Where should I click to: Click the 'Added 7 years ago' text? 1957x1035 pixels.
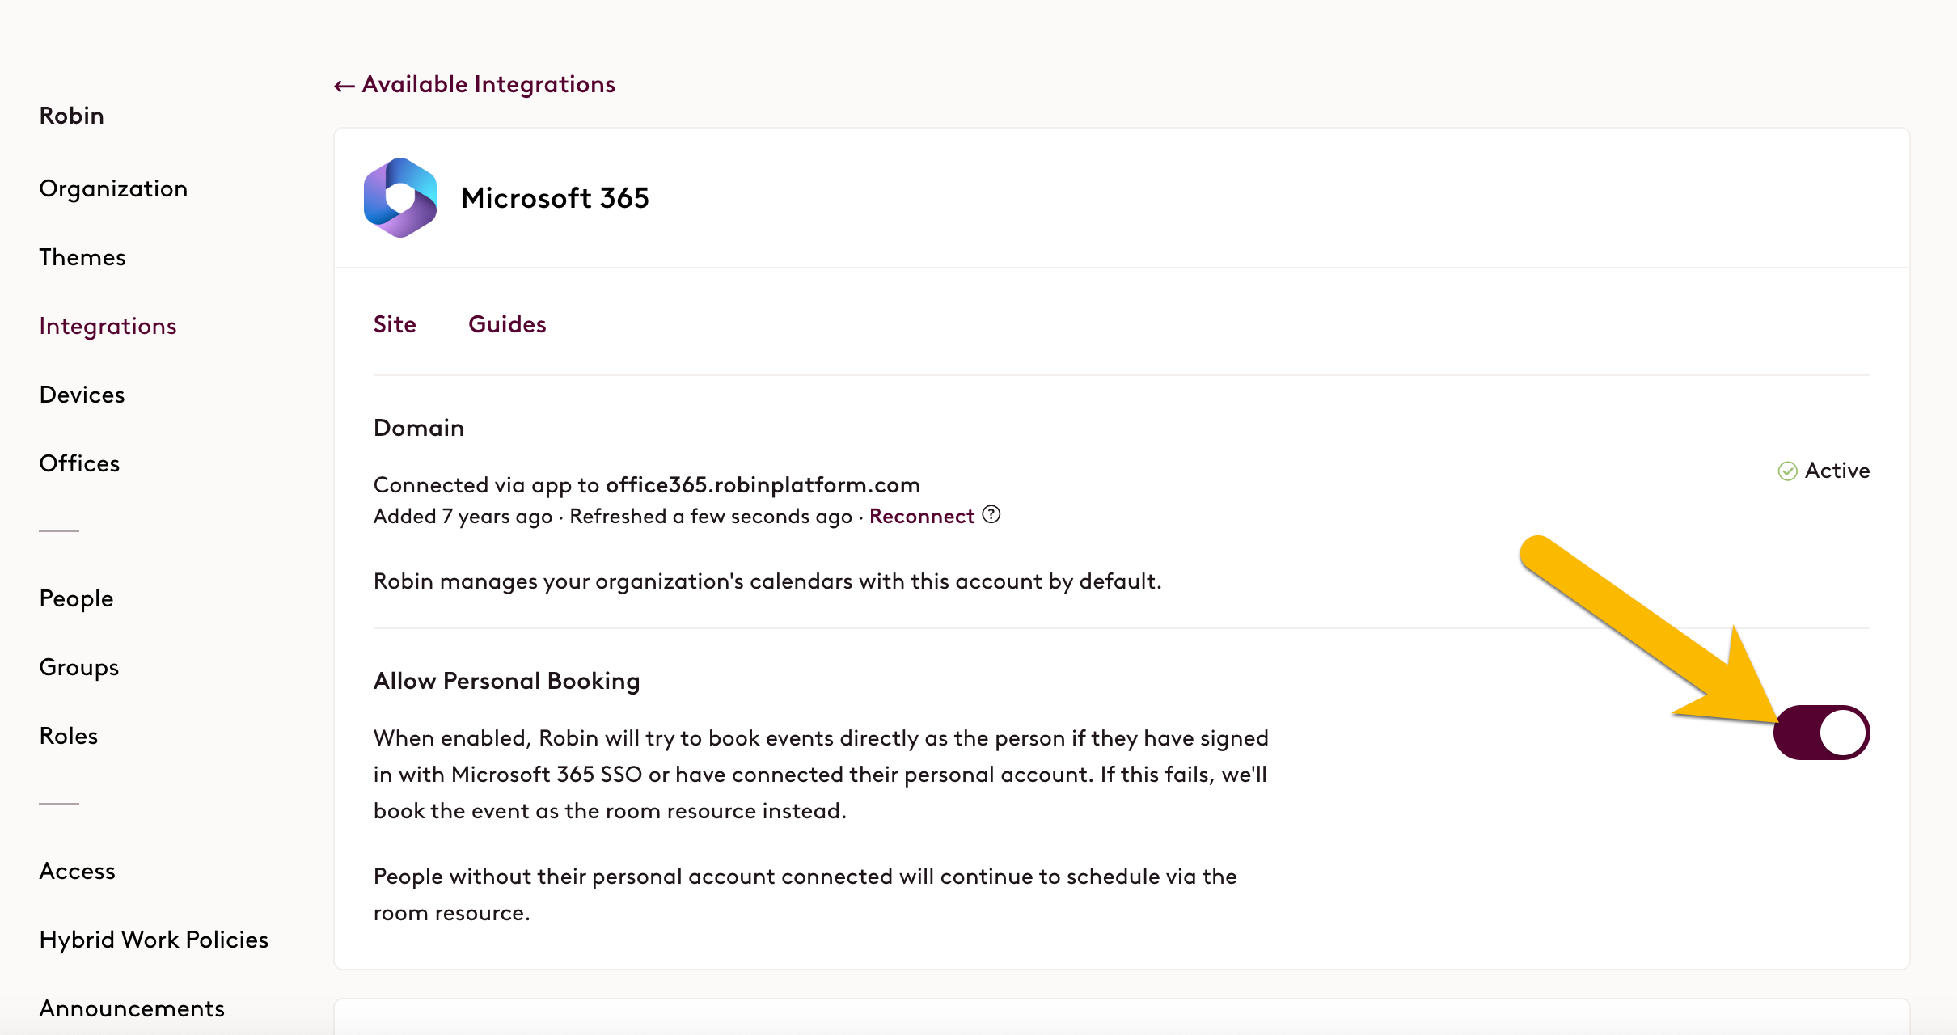click(463, 516)
